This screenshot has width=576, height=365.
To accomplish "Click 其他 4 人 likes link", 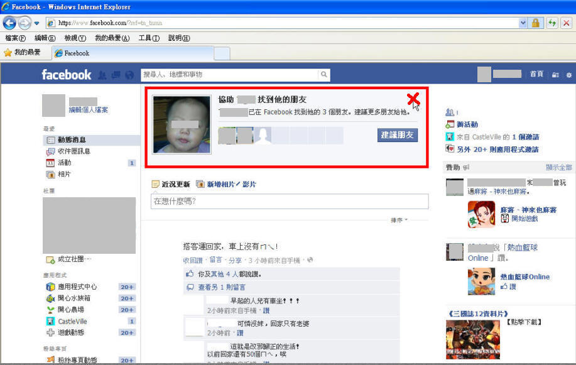I will click(224, 274).
